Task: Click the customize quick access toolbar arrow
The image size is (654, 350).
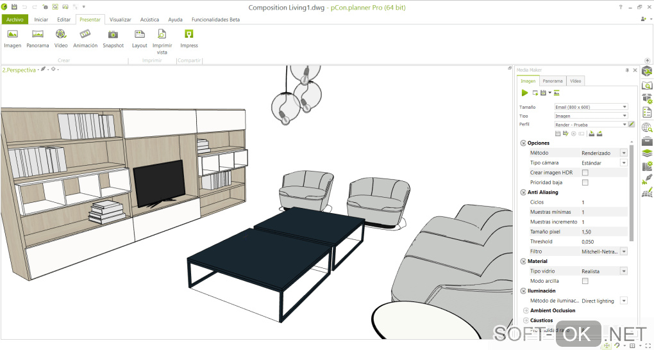Action: (x=84, y=7)
